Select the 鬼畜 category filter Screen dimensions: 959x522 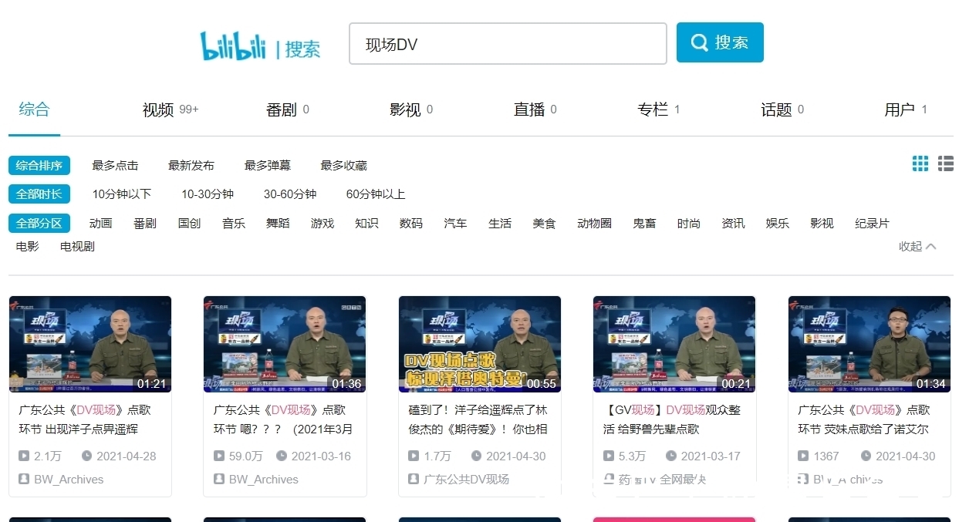(644, 223)
